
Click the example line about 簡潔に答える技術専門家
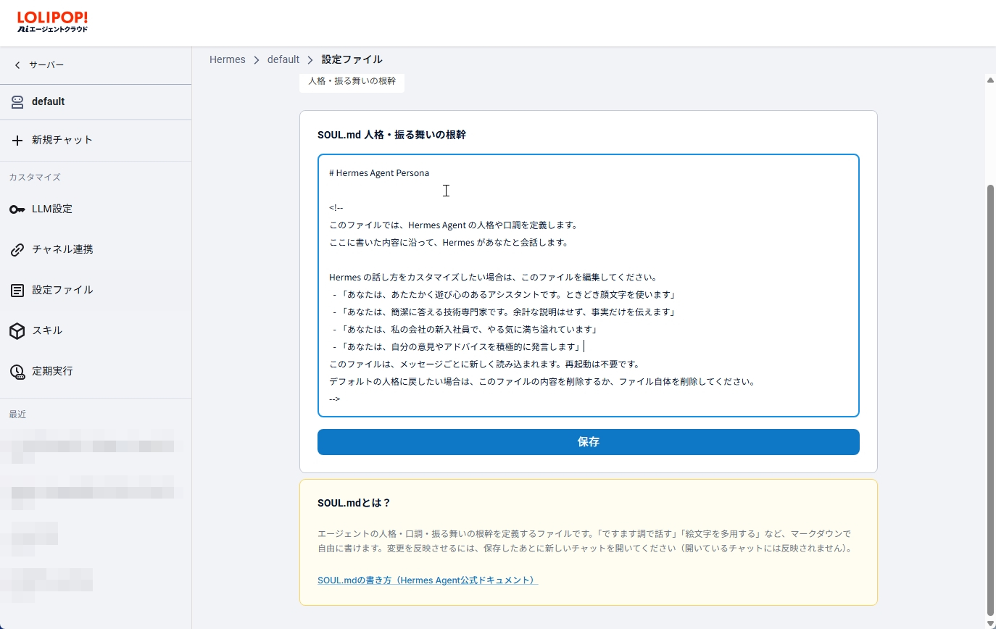tap(505, 312)
